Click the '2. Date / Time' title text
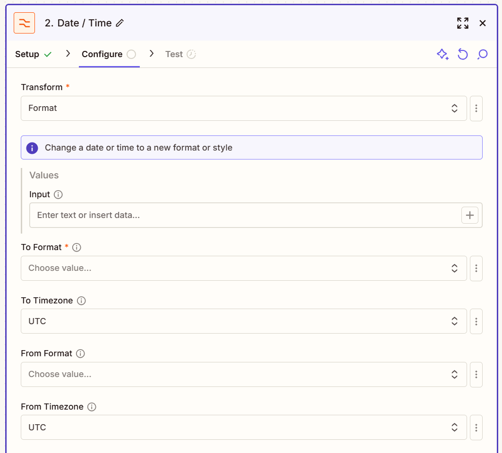 click(78, 23)
